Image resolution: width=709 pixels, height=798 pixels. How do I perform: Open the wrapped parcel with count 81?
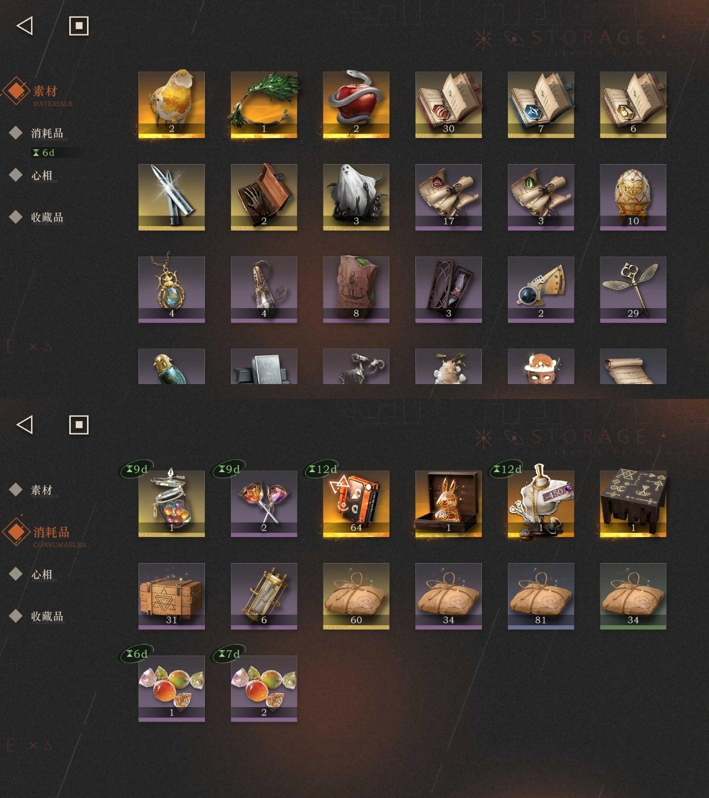tap(541, 596)
